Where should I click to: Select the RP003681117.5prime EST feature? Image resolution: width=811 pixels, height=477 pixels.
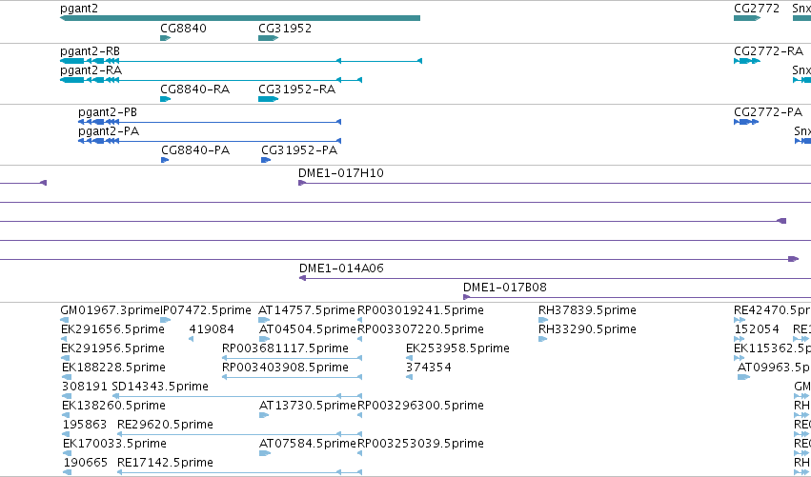pyautogui.click(x=292, y=358)
